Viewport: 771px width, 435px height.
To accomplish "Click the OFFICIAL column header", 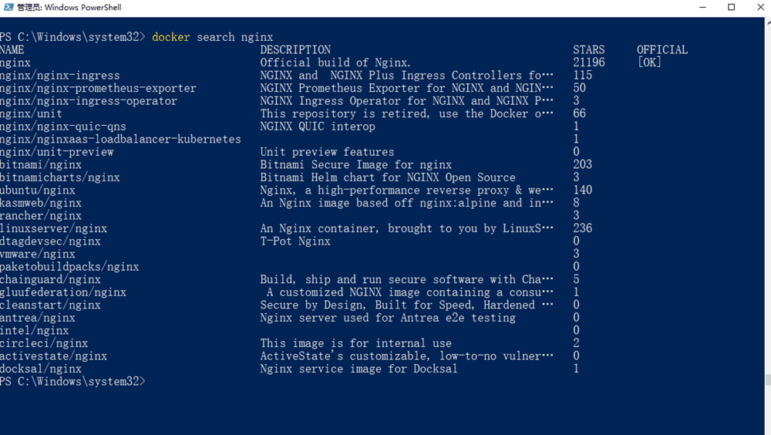I will tap(662, 49).
